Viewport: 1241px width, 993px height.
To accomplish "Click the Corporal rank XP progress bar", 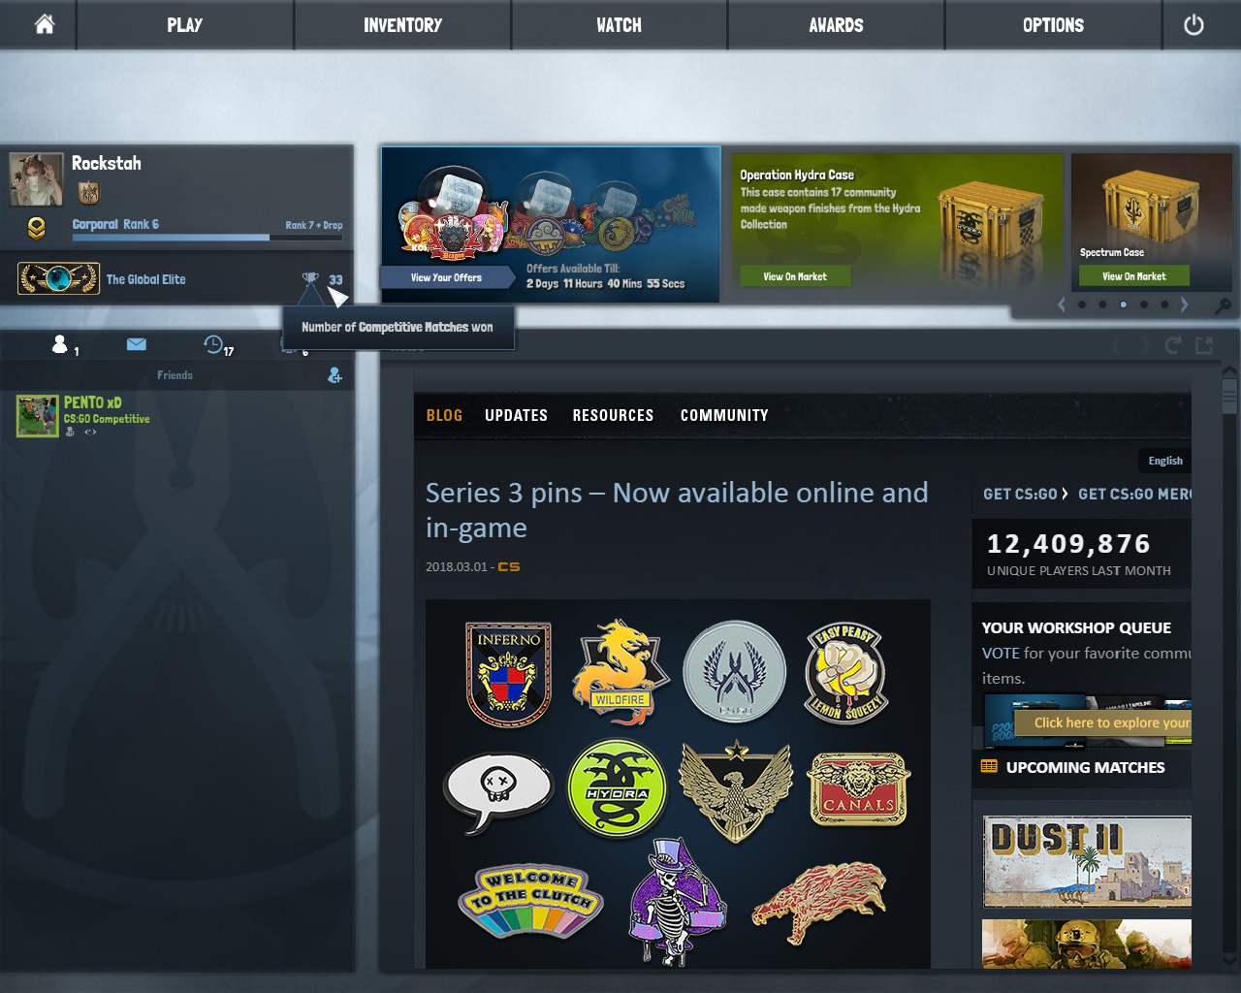I will pos(207,237).
